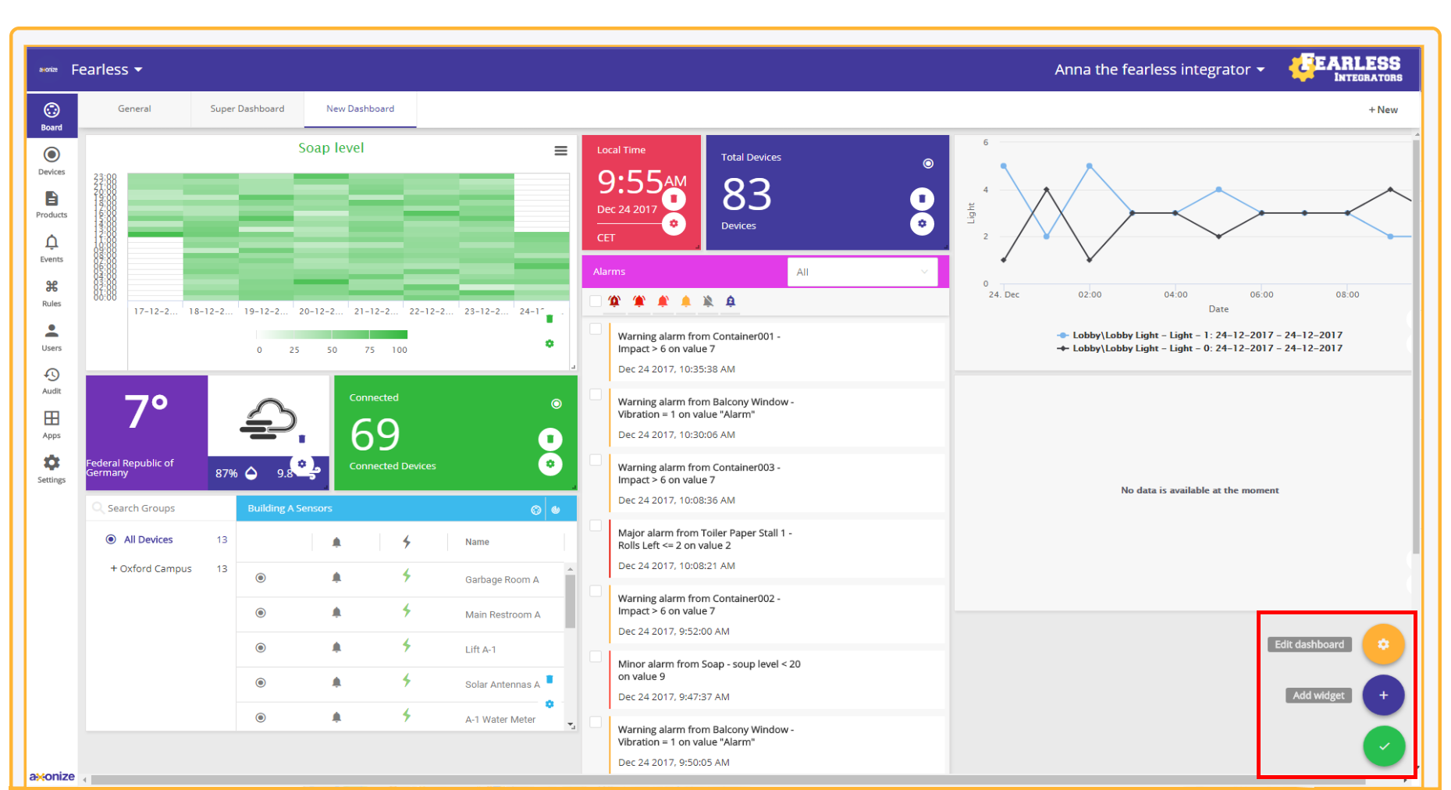Click lightning icon in Main Restroom A row
Viewport: 1451px width, 790px height.
click(x=407, y=611)
